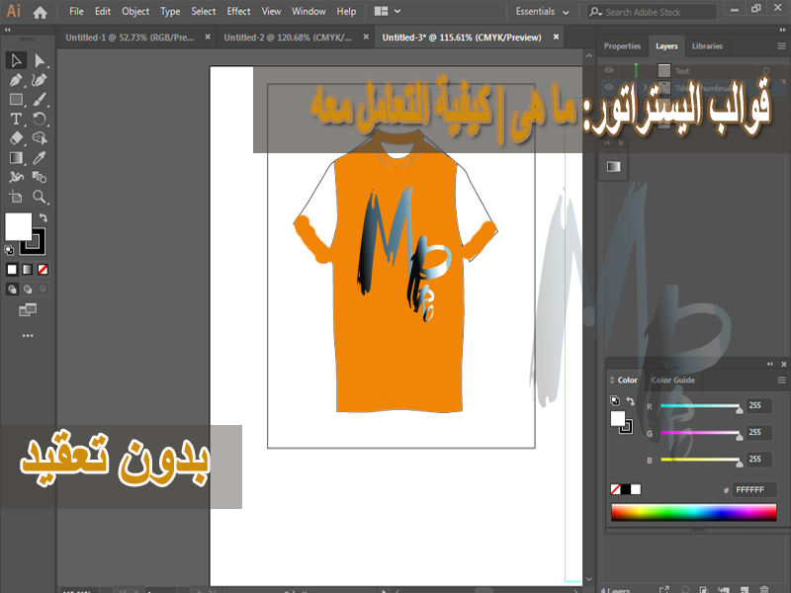Open the File menu
Screen dimensions: 791x593
click(x=77, y=11)
